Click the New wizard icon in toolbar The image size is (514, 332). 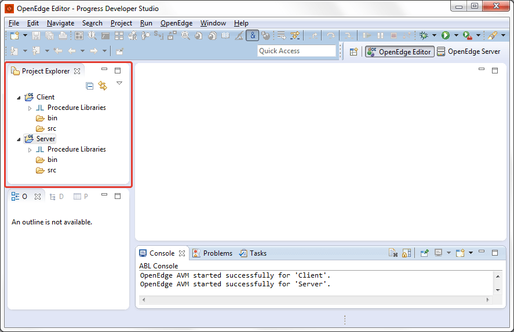(x=14, y=35)
